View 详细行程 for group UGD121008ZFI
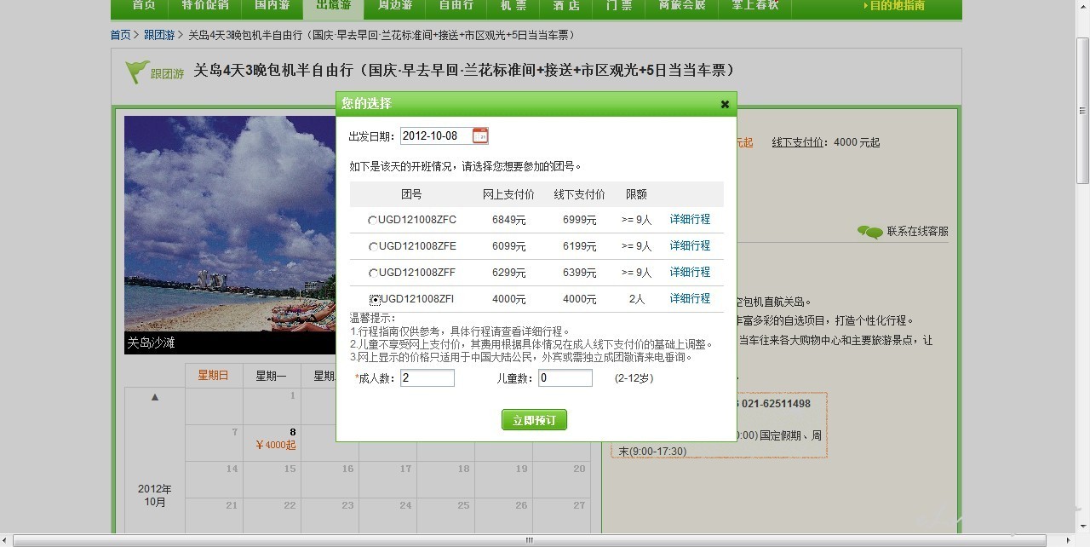The width and height of the screenshot is (1090, 547). pos(690,299)
